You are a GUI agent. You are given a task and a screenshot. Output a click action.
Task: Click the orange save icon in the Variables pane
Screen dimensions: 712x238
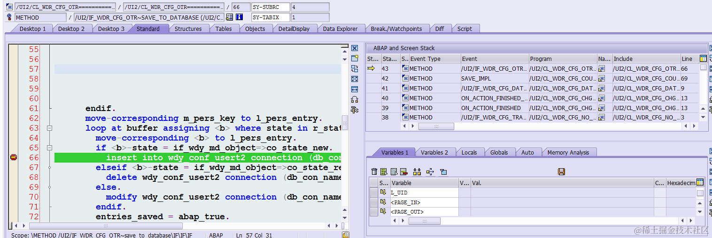point(561,172)
